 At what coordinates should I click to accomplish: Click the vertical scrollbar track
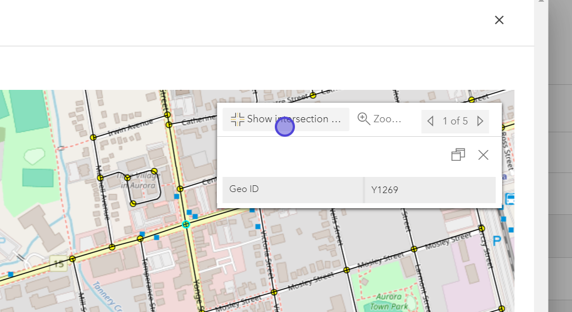click(539, 167)
